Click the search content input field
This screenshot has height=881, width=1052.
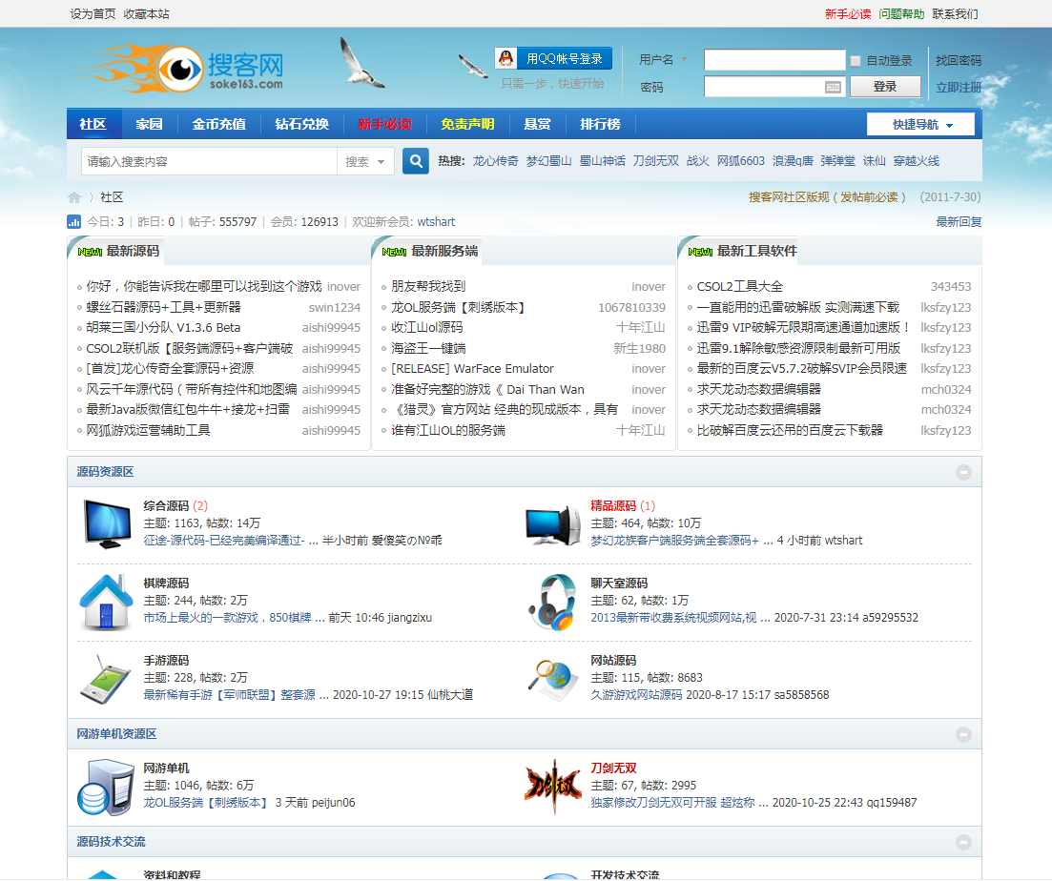[x=209, y=162]
